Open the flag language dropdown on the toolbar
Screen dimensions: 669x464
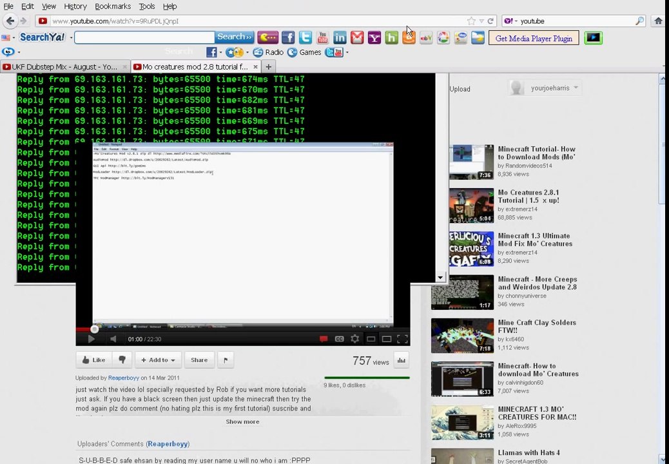[x=14, y=38]
